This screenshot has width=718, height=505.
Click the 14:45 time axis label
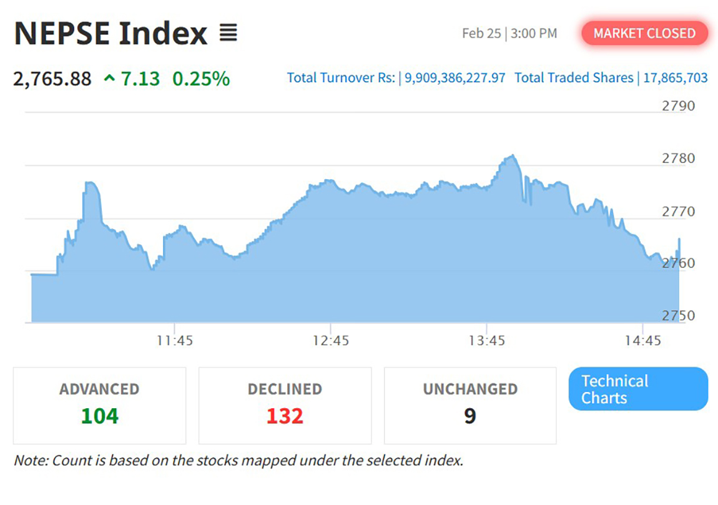point(643,341)
